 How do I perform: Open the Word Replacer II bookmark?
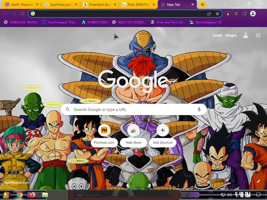click(205, 22)
